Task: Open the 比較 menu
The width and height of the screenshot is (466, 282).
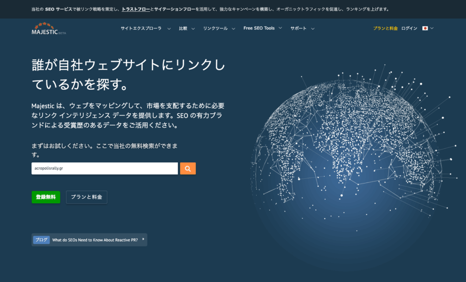Action: [x=183, y=28]
